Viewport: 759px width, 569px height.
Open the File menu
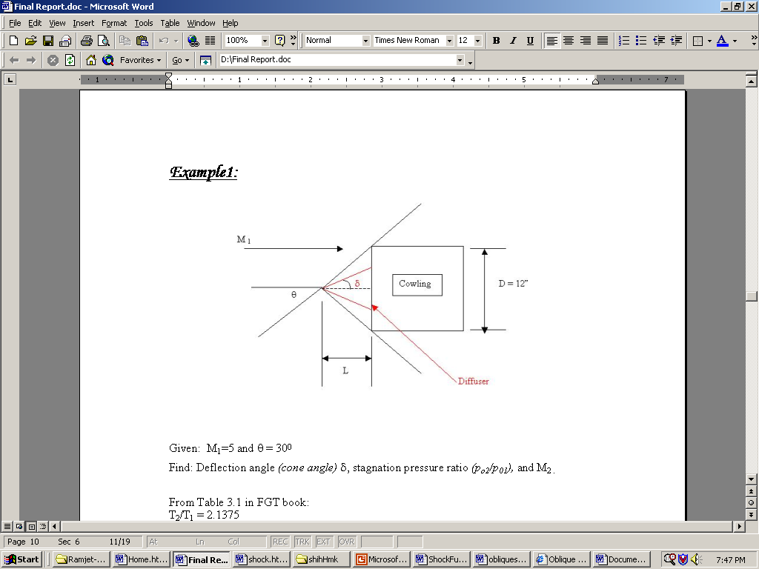(x=15, y=23)
